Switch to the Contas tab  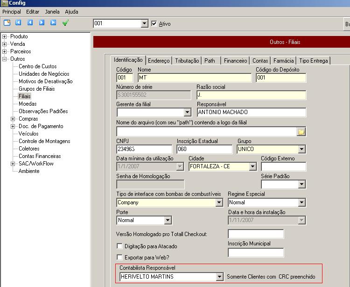point(260,61)
